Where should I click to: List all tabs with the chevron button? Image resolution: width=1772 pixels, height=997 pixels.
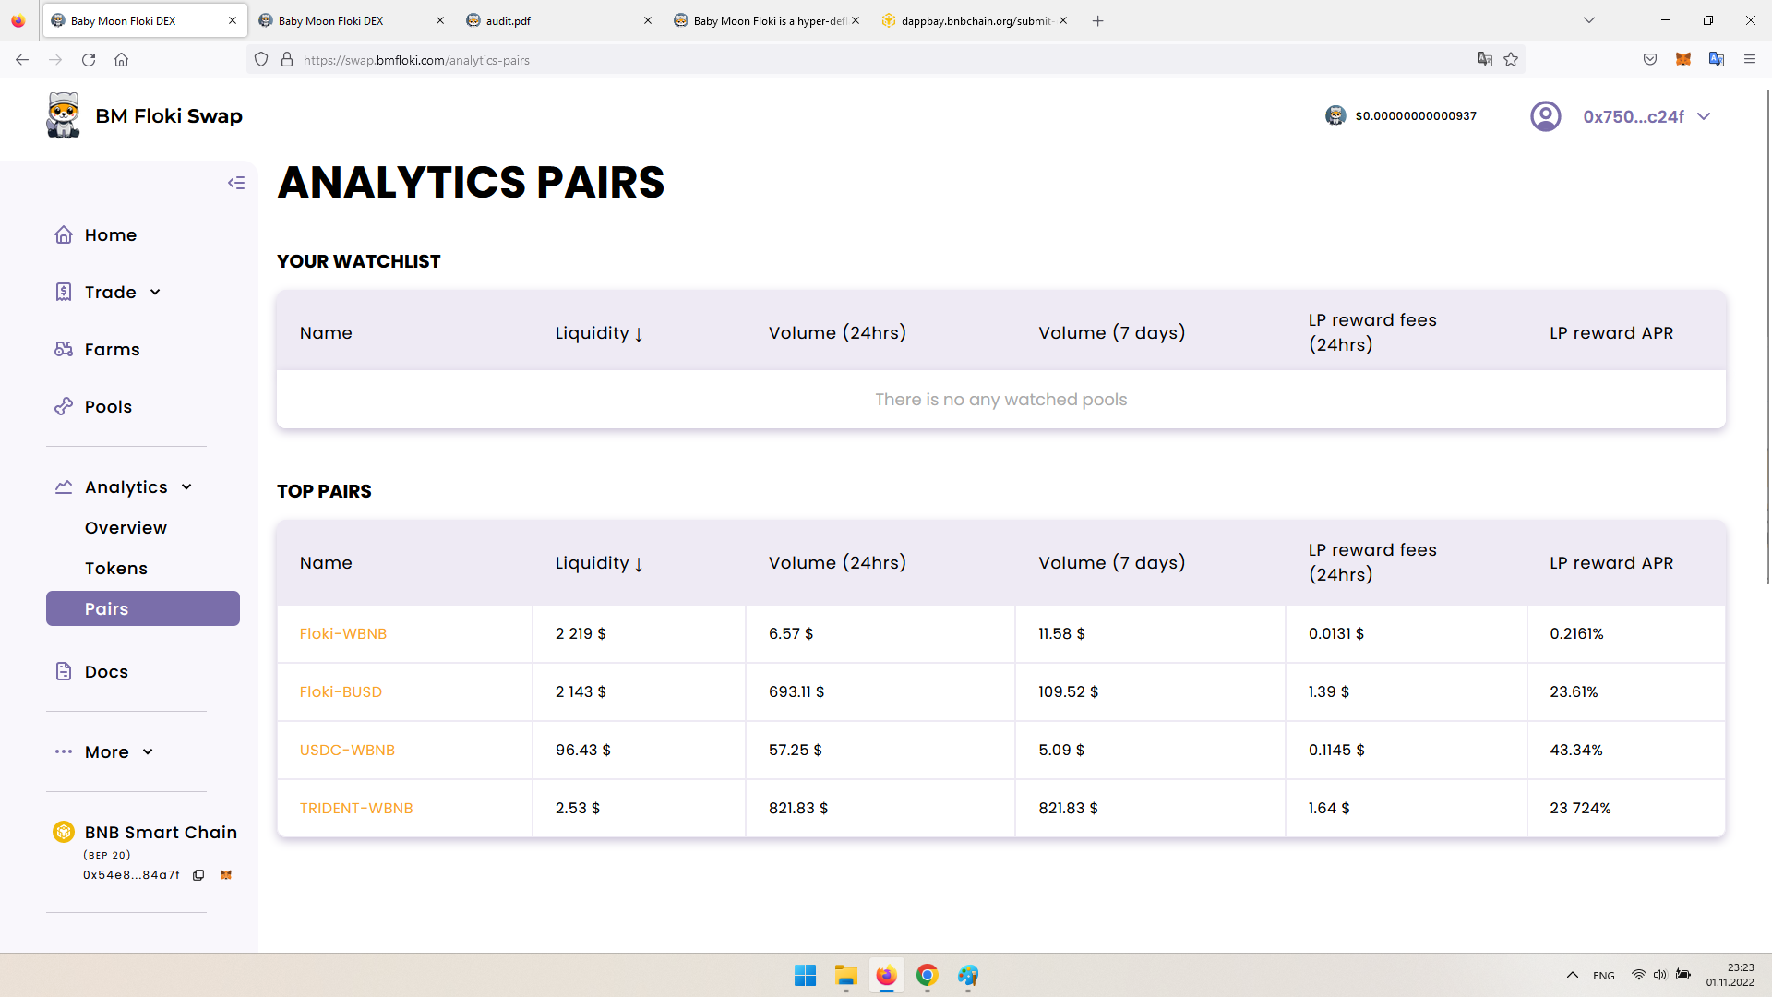click(x=1589, y=20)
